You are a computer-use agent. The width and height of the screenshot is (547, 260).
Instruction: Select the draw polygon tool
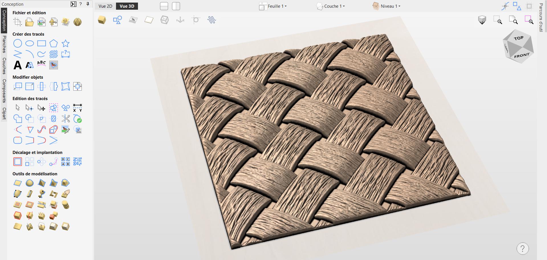(54, 43)
